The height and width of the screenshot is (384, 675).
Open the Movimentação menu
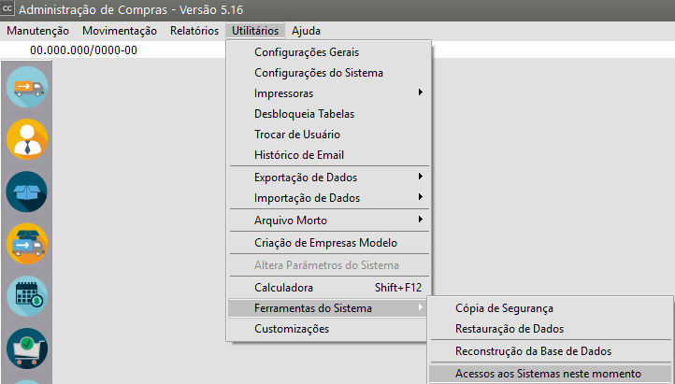pyautogui.click(x=120, y=31)
